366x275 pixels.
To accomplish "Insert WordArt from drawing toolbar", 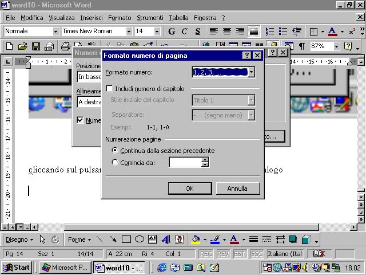I will [x=166, y=239].
